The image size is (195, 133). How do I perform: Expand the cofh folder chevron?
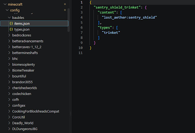9,99
